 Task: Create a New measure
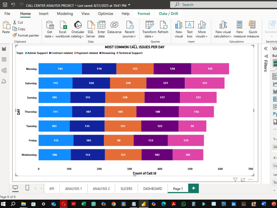pyautogui.click(x=240, y=29)
